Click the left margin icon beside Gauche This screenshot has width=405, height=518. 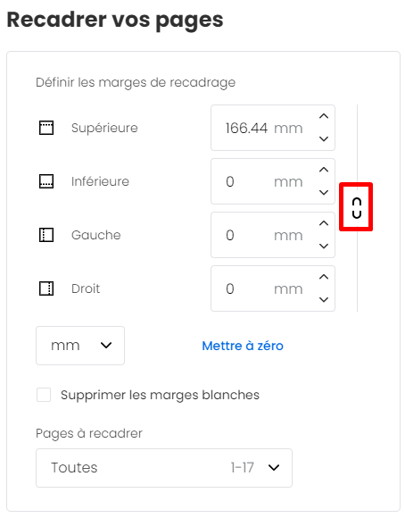(x=46, y=235)
